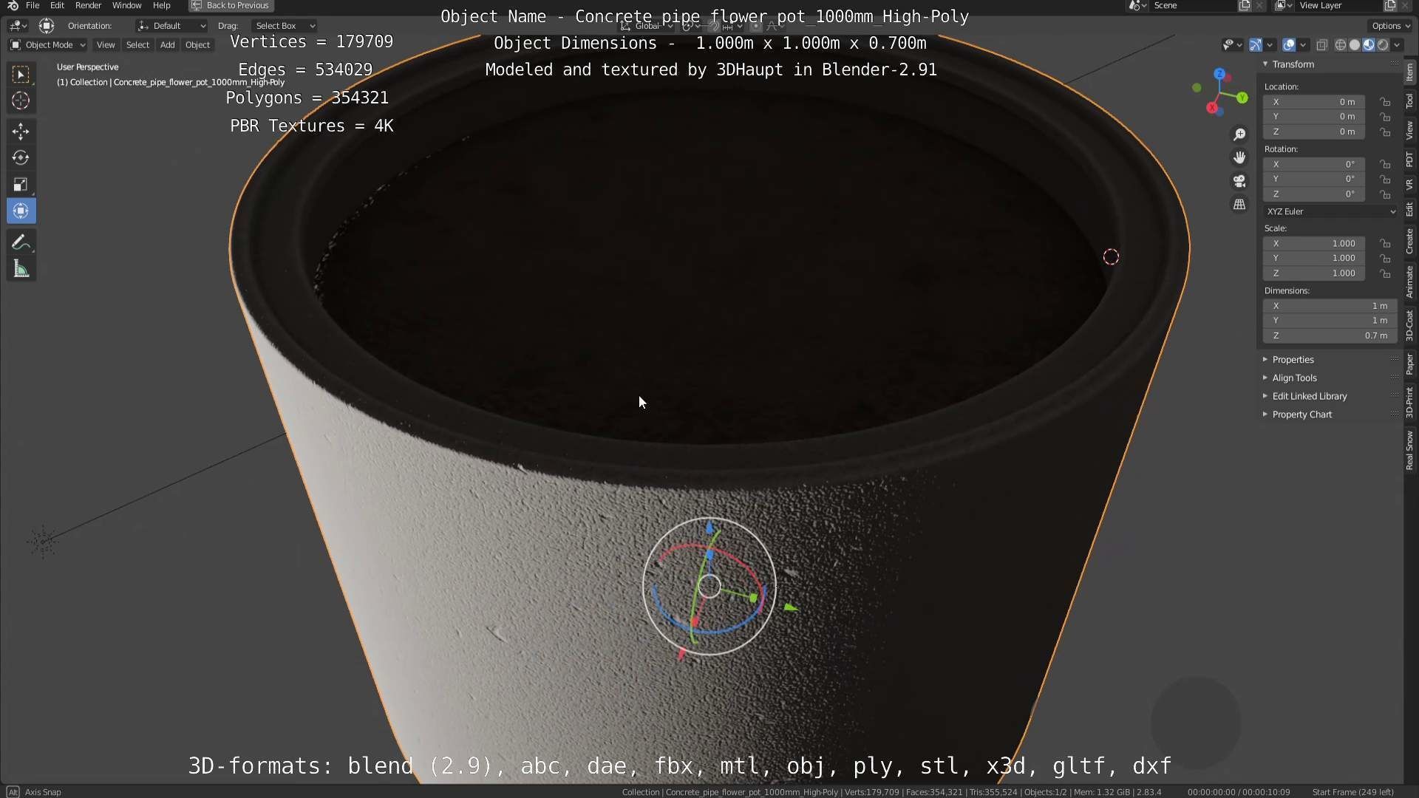The height and width of the screenshot is (798, 1419).
Task: Choose the Measure ruler tool
Action: click(x=21, y=269)
